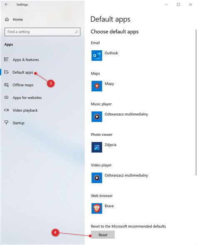Click the Home house icon
Viewport: 197px width, 245px height.
pos(7,20)
